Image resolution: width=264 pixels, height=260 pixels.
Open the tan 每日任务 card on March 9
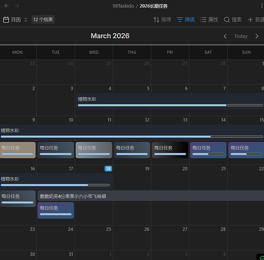(18, 150)
